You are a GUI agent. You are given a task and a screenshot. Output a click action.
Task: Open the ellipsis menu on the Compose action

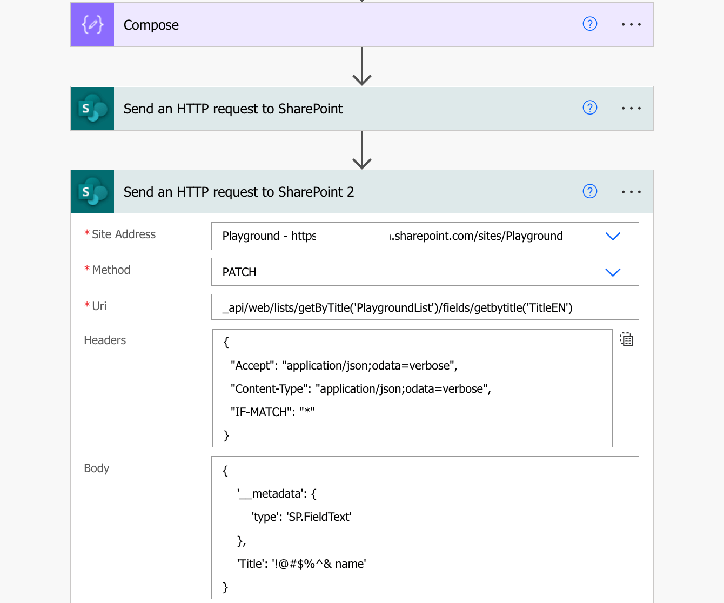click(631, 24)
